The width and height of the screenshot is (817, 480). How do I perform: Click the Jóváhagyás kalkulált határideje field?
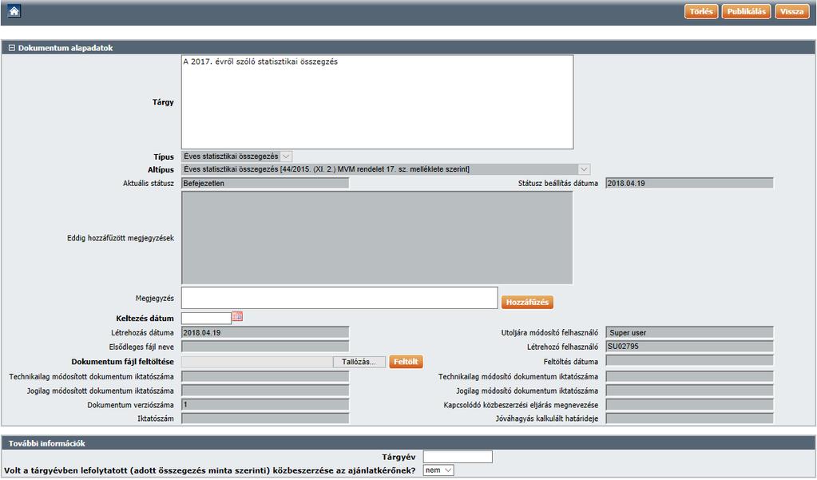click(689, 419)
